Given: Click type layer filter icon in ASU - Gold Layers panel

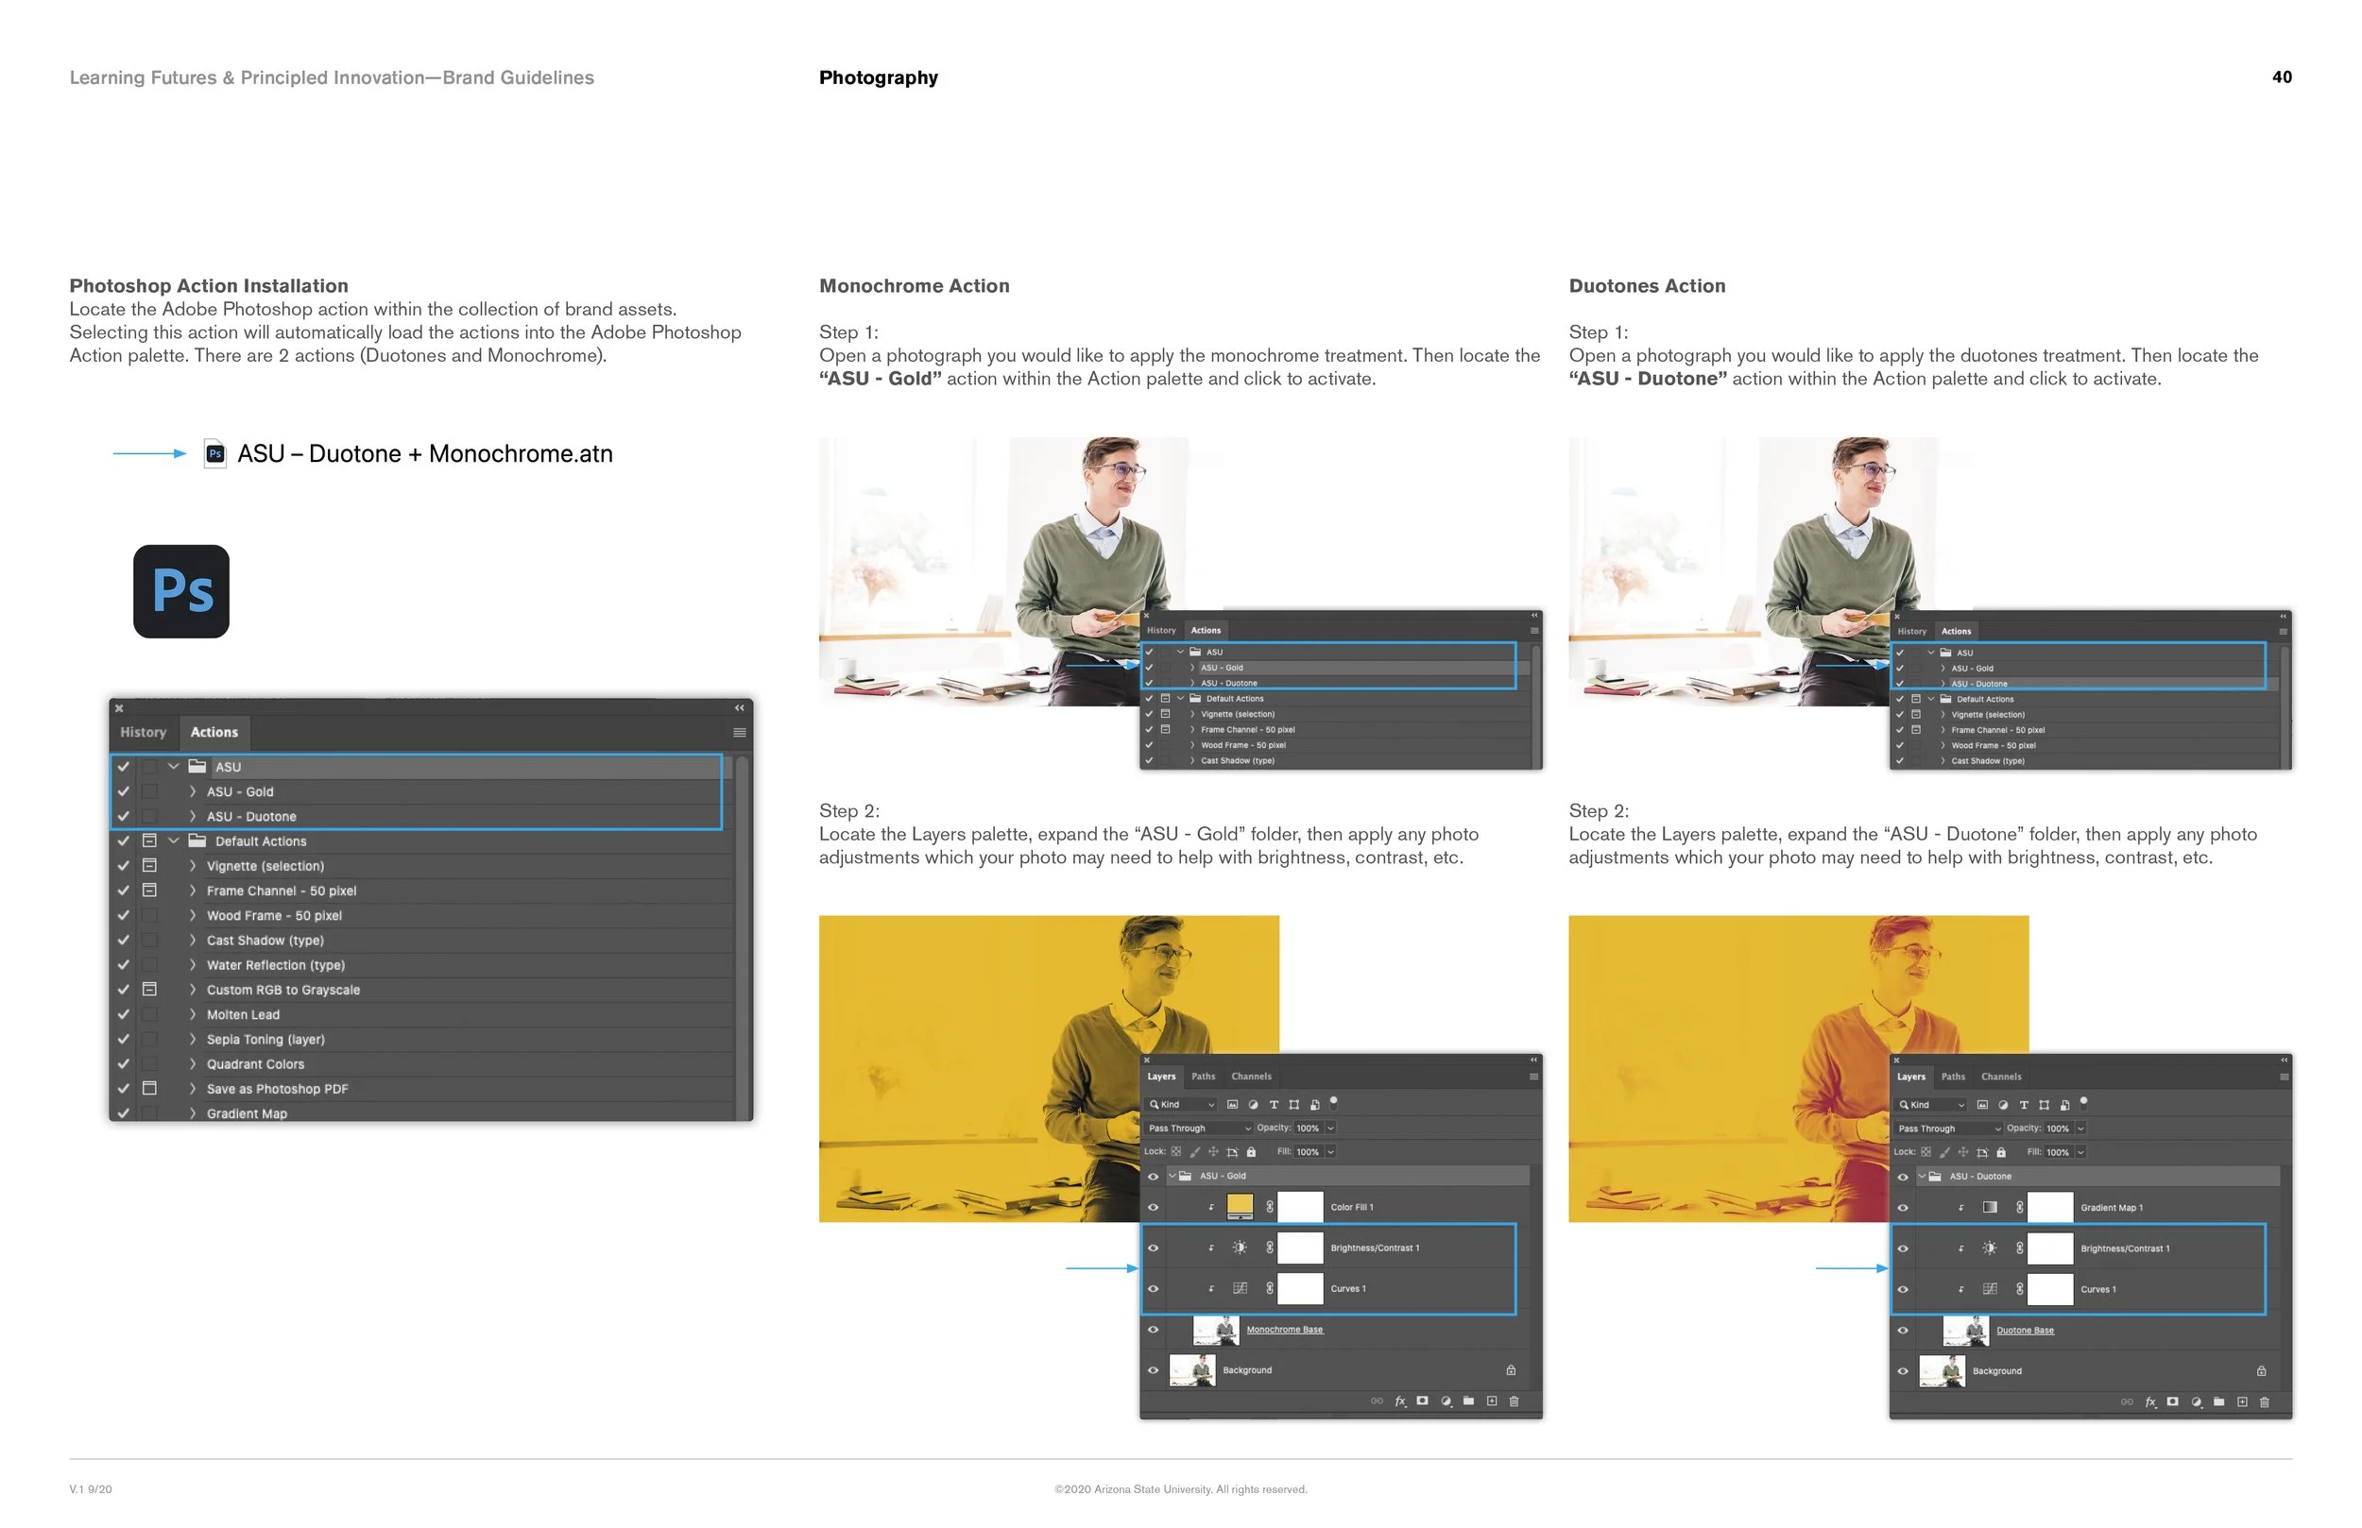Looking at the screenshot, I should [1274, 1104].
